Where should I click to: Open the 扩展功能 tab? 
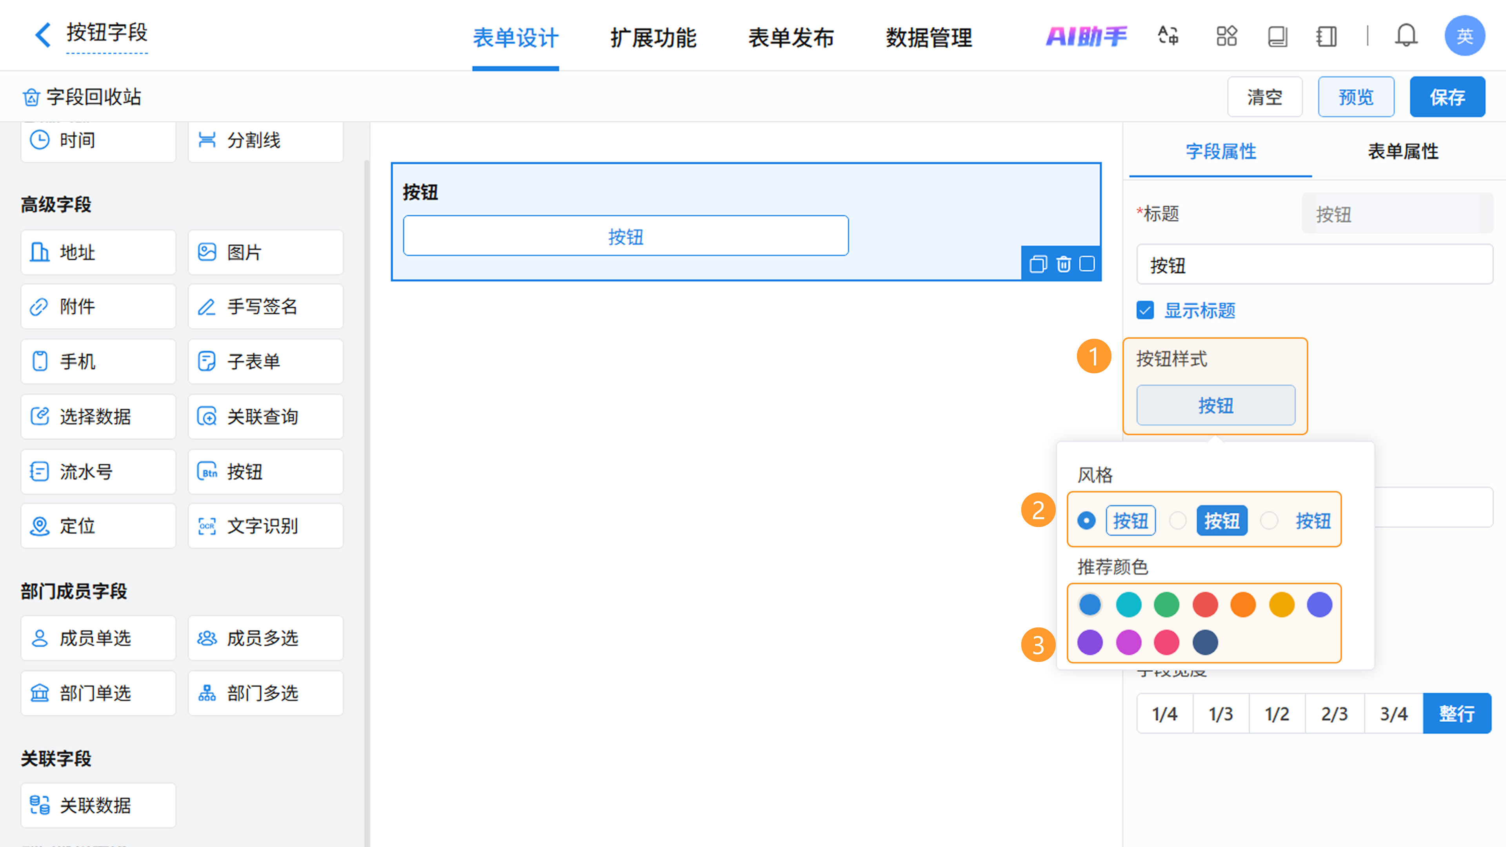tap(653, 38)
